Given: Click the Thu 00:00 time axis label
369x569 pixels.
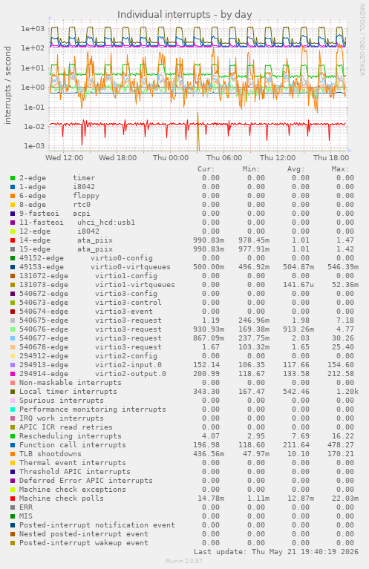Looking at the screenshot, I should (171, 158).
